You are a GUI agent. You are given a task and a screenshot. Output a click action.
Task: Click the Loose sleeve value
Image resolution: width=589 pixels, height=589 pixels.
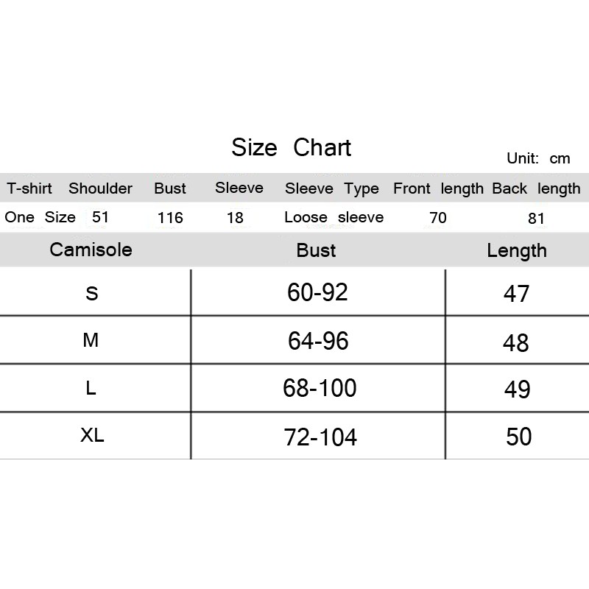tap(334, 217)
